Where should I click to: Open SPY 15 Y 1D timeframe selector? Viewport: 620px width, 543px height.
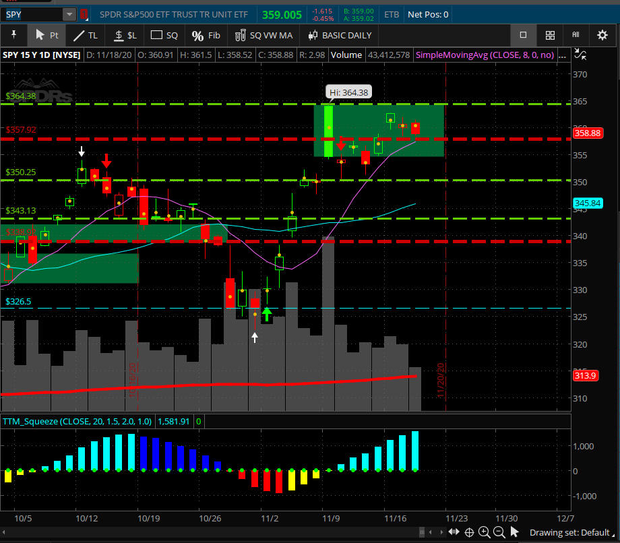42,55
